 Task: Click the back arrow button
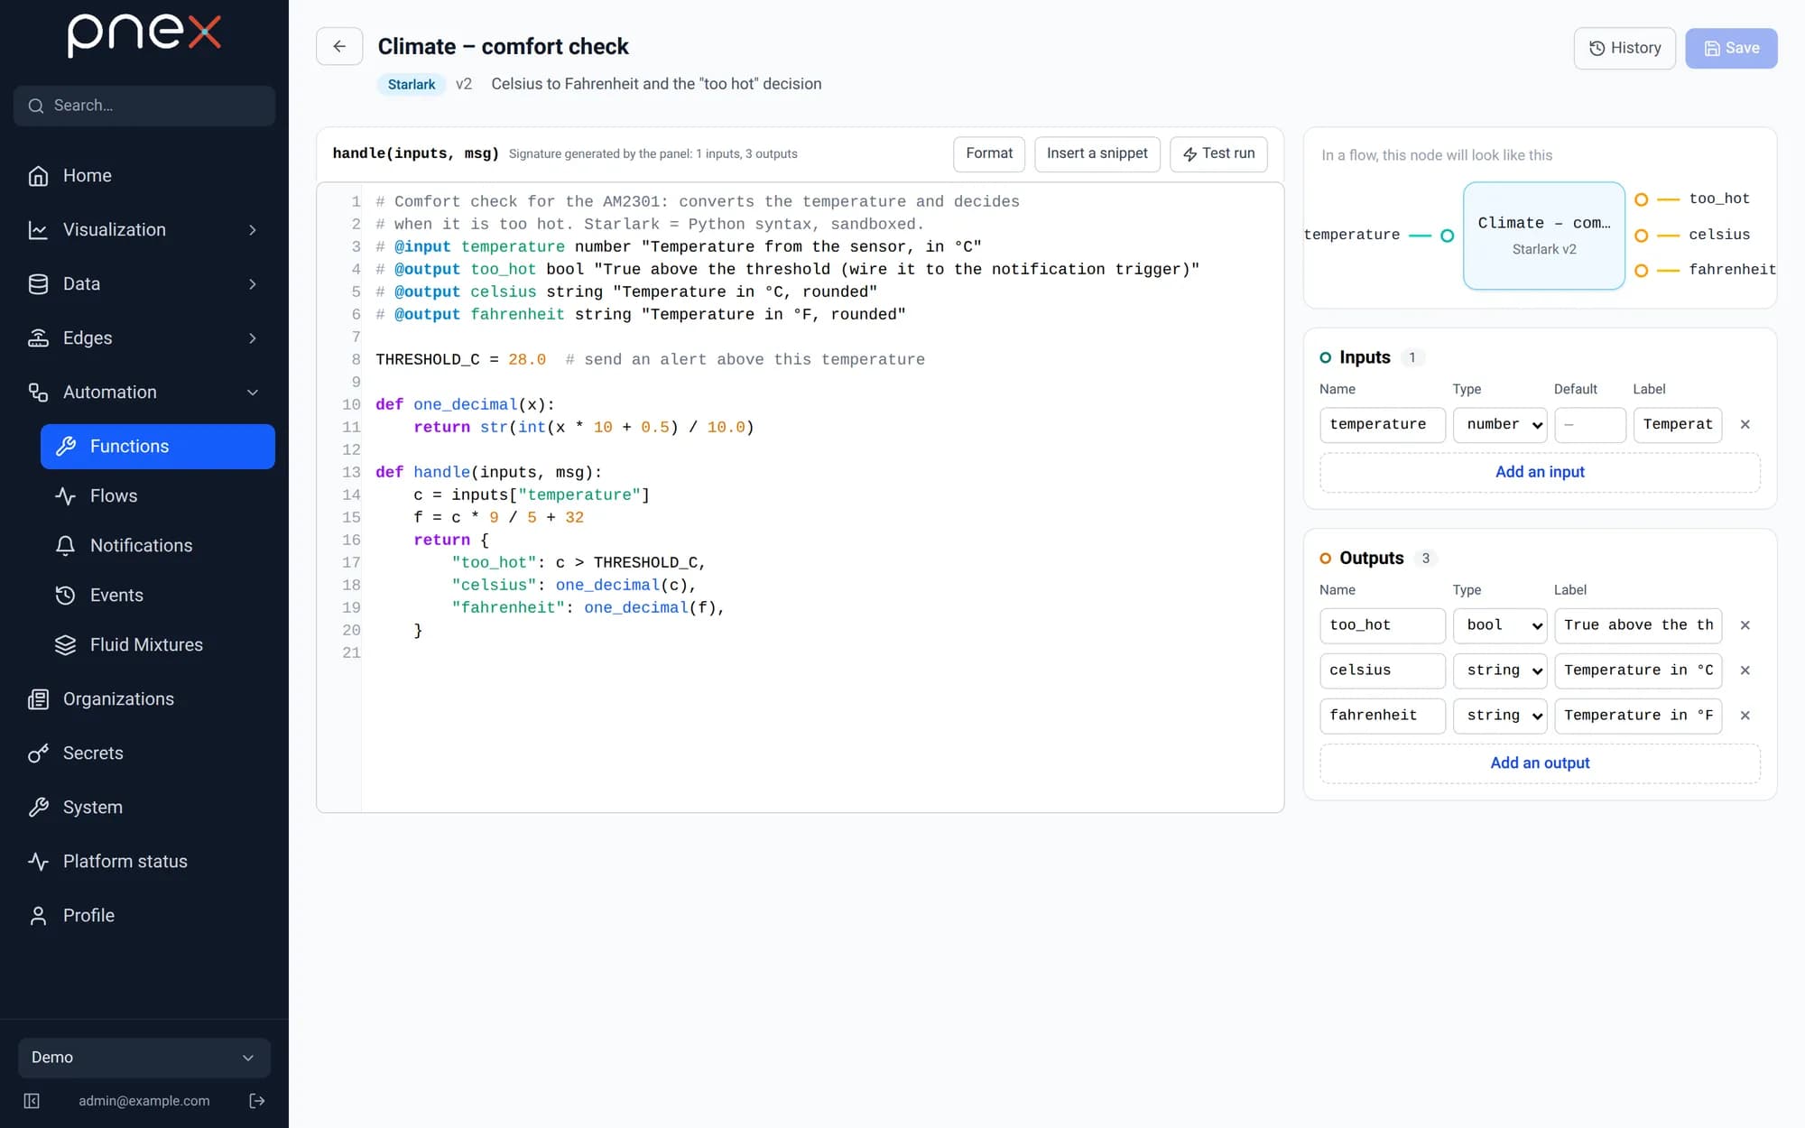[x=339, y=47]
